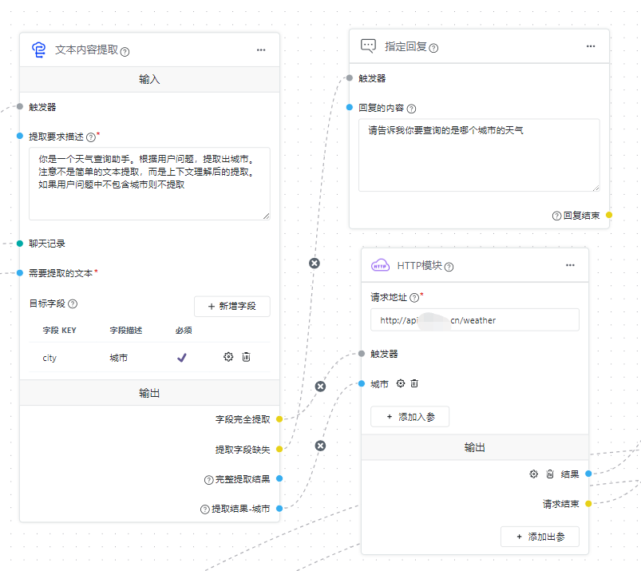The image size is (641, 571).
Task: Click inside the 回复的内容 text area
Action: click(478, 155)
